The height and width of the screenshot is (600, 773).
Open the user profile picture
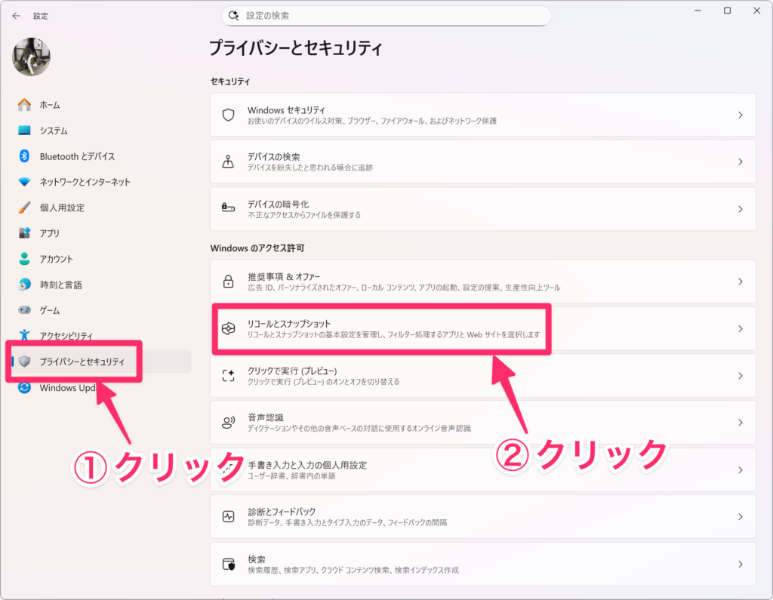coord(31,57)
